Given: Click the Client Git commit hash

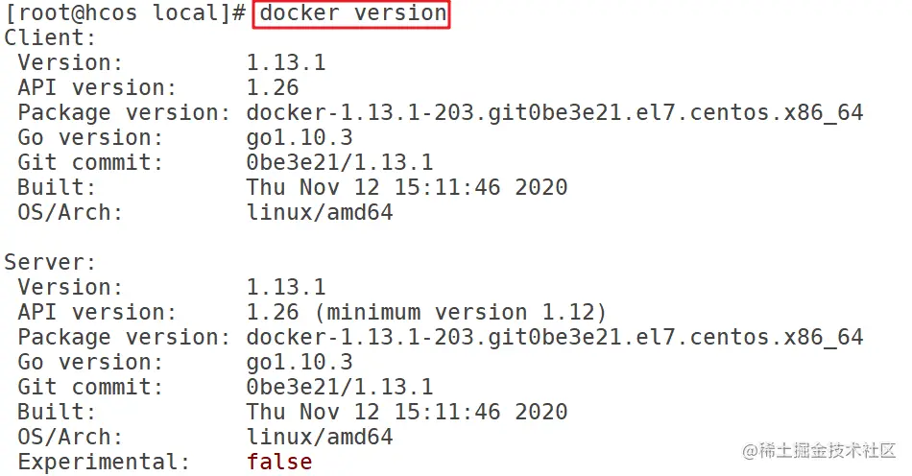Looking at the screenshot, I should [339, 163].
